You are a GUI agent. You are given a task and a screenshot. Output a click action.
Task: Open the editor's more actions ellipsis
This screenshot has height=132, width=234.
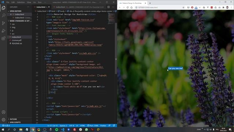pyautogui.click(x=113, y=7)
